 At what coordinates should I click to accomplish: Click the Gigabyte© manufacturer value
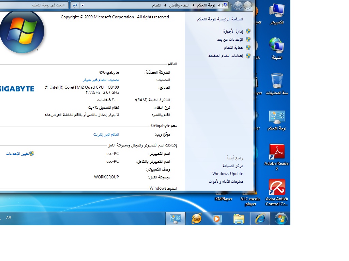(x=109, y=72)
